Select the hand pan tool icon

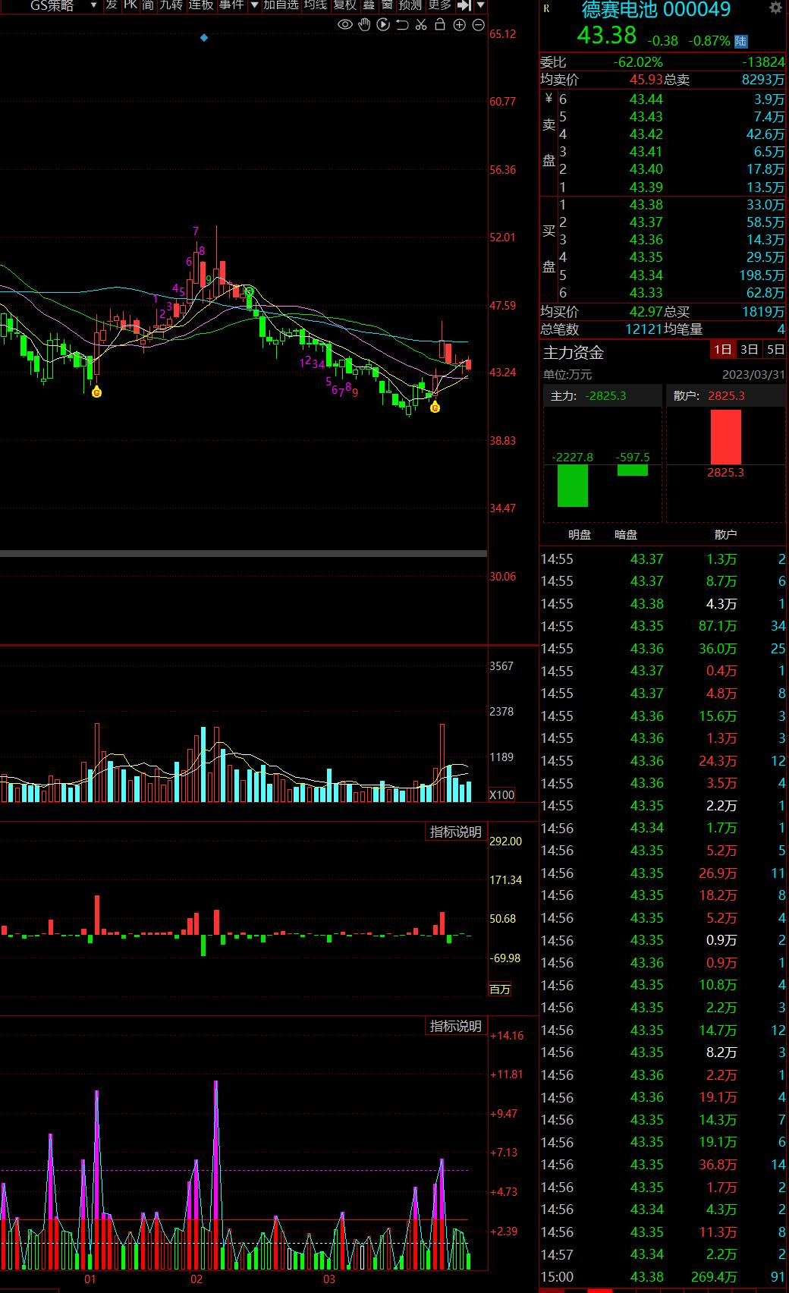point(365,25)
